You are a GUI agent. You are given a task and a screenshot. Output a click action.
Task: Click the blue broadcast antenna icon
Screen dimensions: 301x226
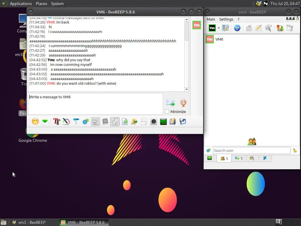(237, 28)
